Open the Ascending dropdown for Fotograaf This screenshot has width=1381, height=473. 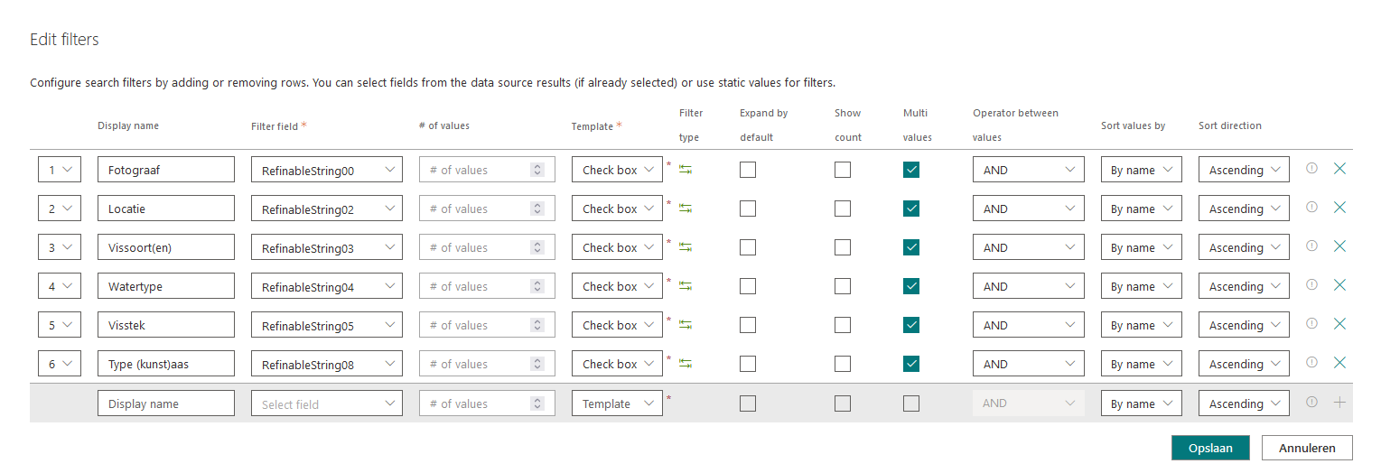(1244, 170)
